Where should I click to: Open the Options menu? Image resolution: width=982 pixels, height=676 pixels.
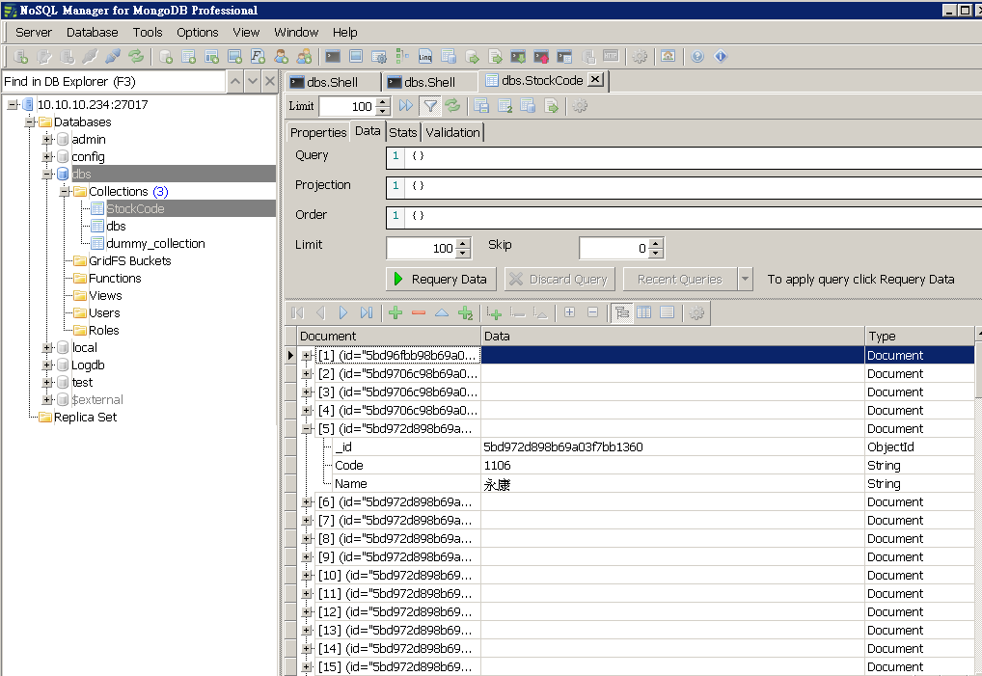[198, 33]
